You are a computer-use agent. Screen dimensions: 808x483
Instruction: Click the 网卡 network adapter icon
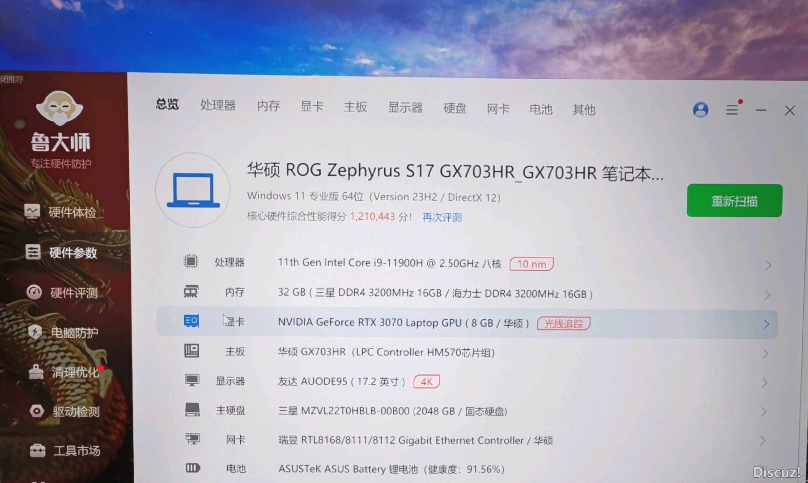click(x=193, y=439)
